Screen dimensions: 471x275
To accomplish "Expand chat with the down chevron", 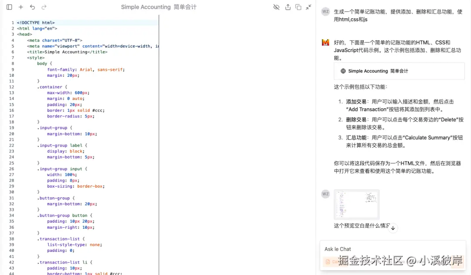I will pyautogui.click(x=392, y=227).
